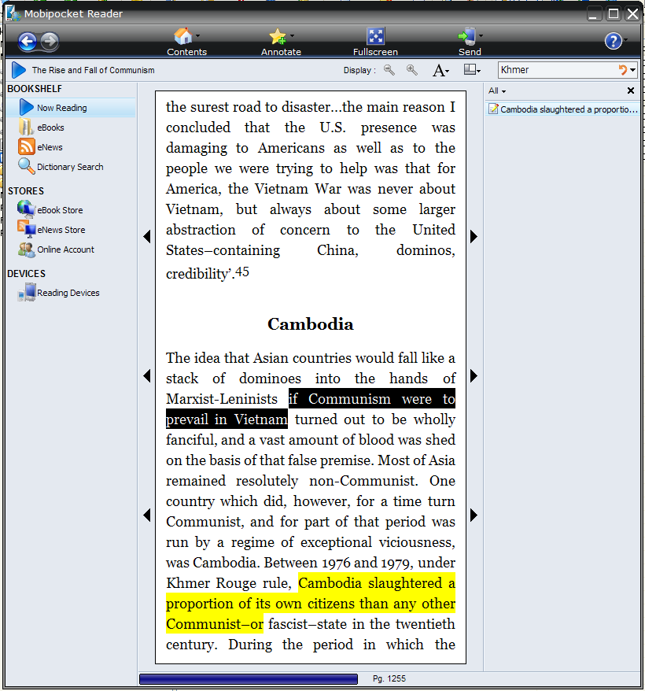Click the Dictionary Search magnifier icon

click(x=27, y=167)
